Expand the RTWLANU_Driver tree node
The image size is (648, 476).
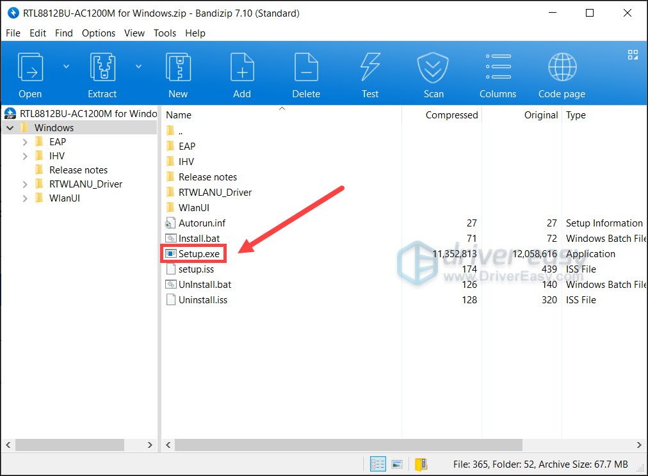[x=25, y=184]
